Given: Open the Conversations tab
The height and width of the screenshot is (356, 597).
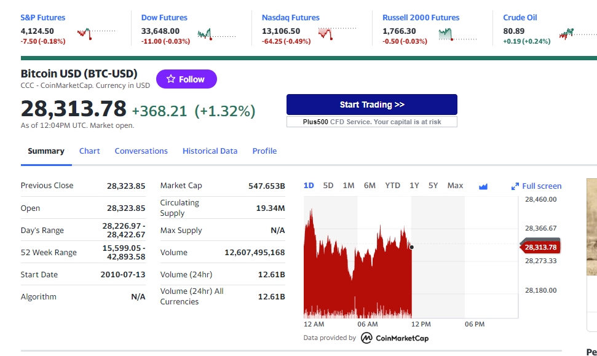Looking at the screenshot, I should pyautogui.click(x=141, y=151).
